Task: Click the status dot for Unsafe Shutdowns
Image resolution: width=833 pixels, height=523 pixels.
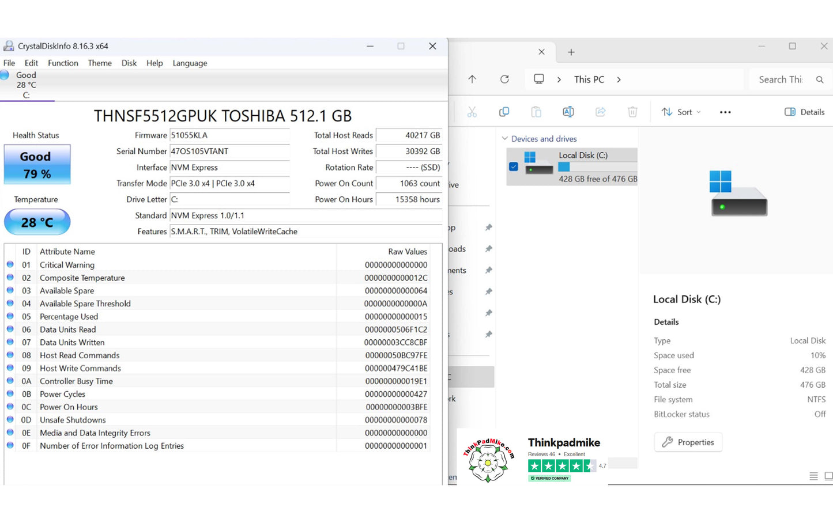Action: click(x=10, y=420)
